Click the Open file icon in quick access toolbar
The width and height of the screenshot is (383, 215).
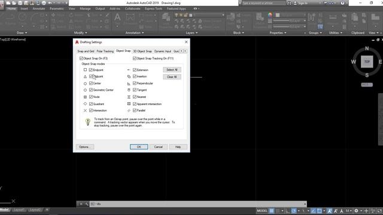pyautogui.click(x=14, y=3)
